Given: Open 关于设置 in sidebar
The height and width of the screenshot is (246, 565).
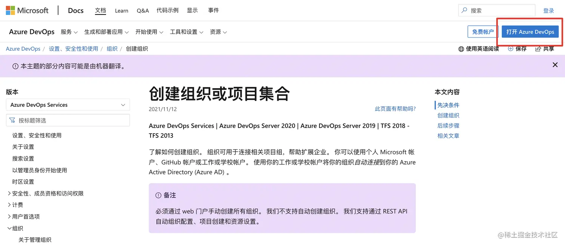Looking at the screenshot, I should coord(23,147).
